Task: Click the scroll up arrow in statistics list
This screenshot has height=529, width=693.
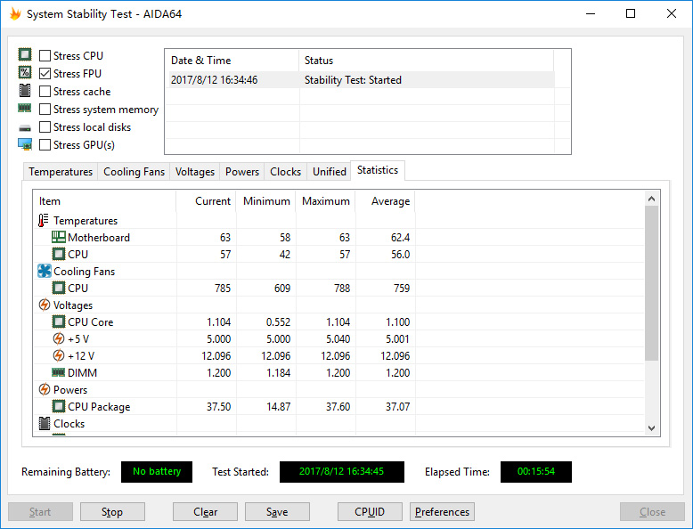Action: pos(651,199)
